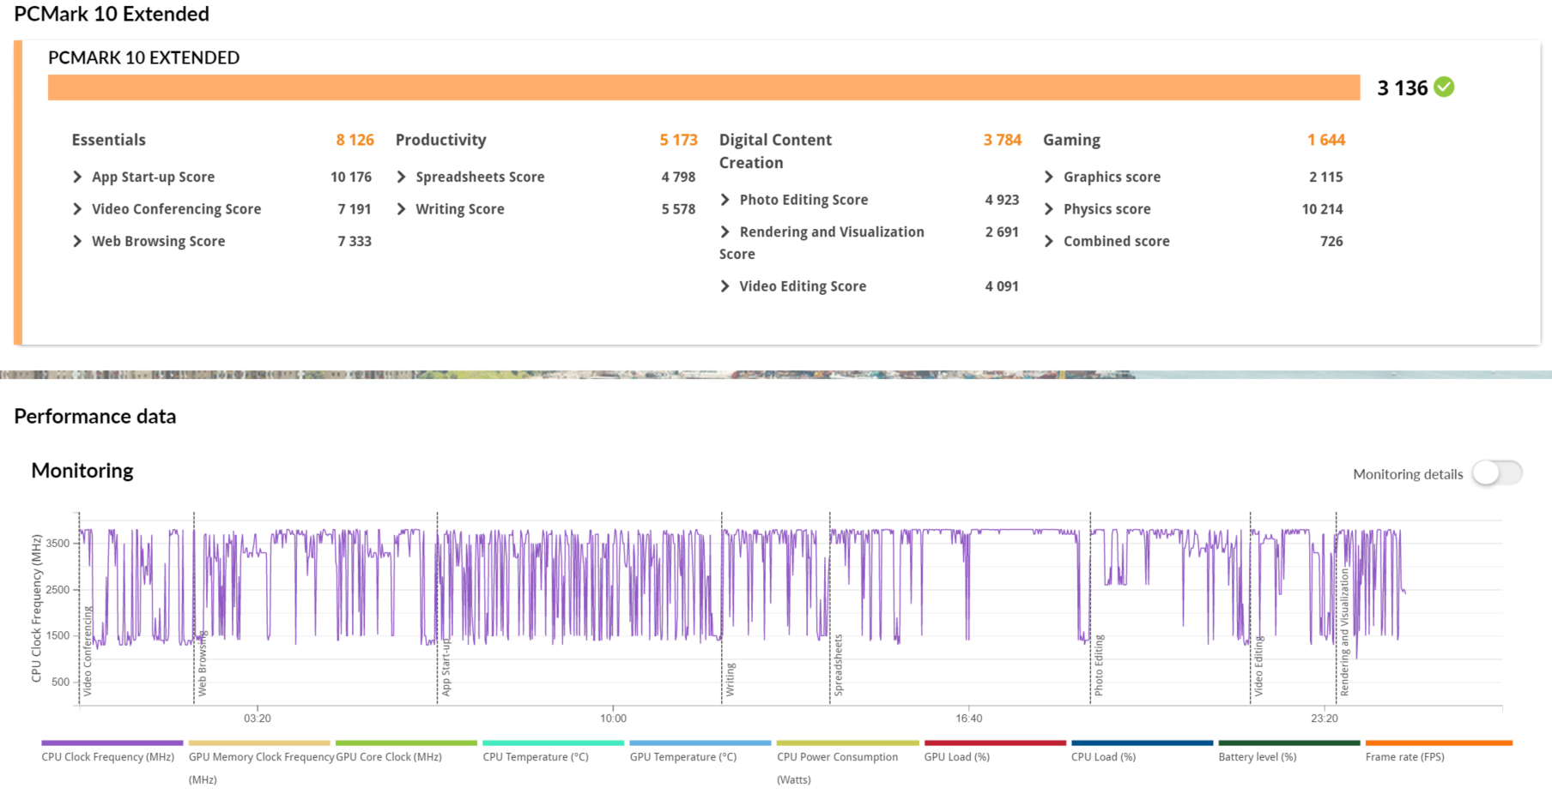Expand the Spreadsheets Score row
The width and height of the screenshot is (1552, 794).
point(401,177)
